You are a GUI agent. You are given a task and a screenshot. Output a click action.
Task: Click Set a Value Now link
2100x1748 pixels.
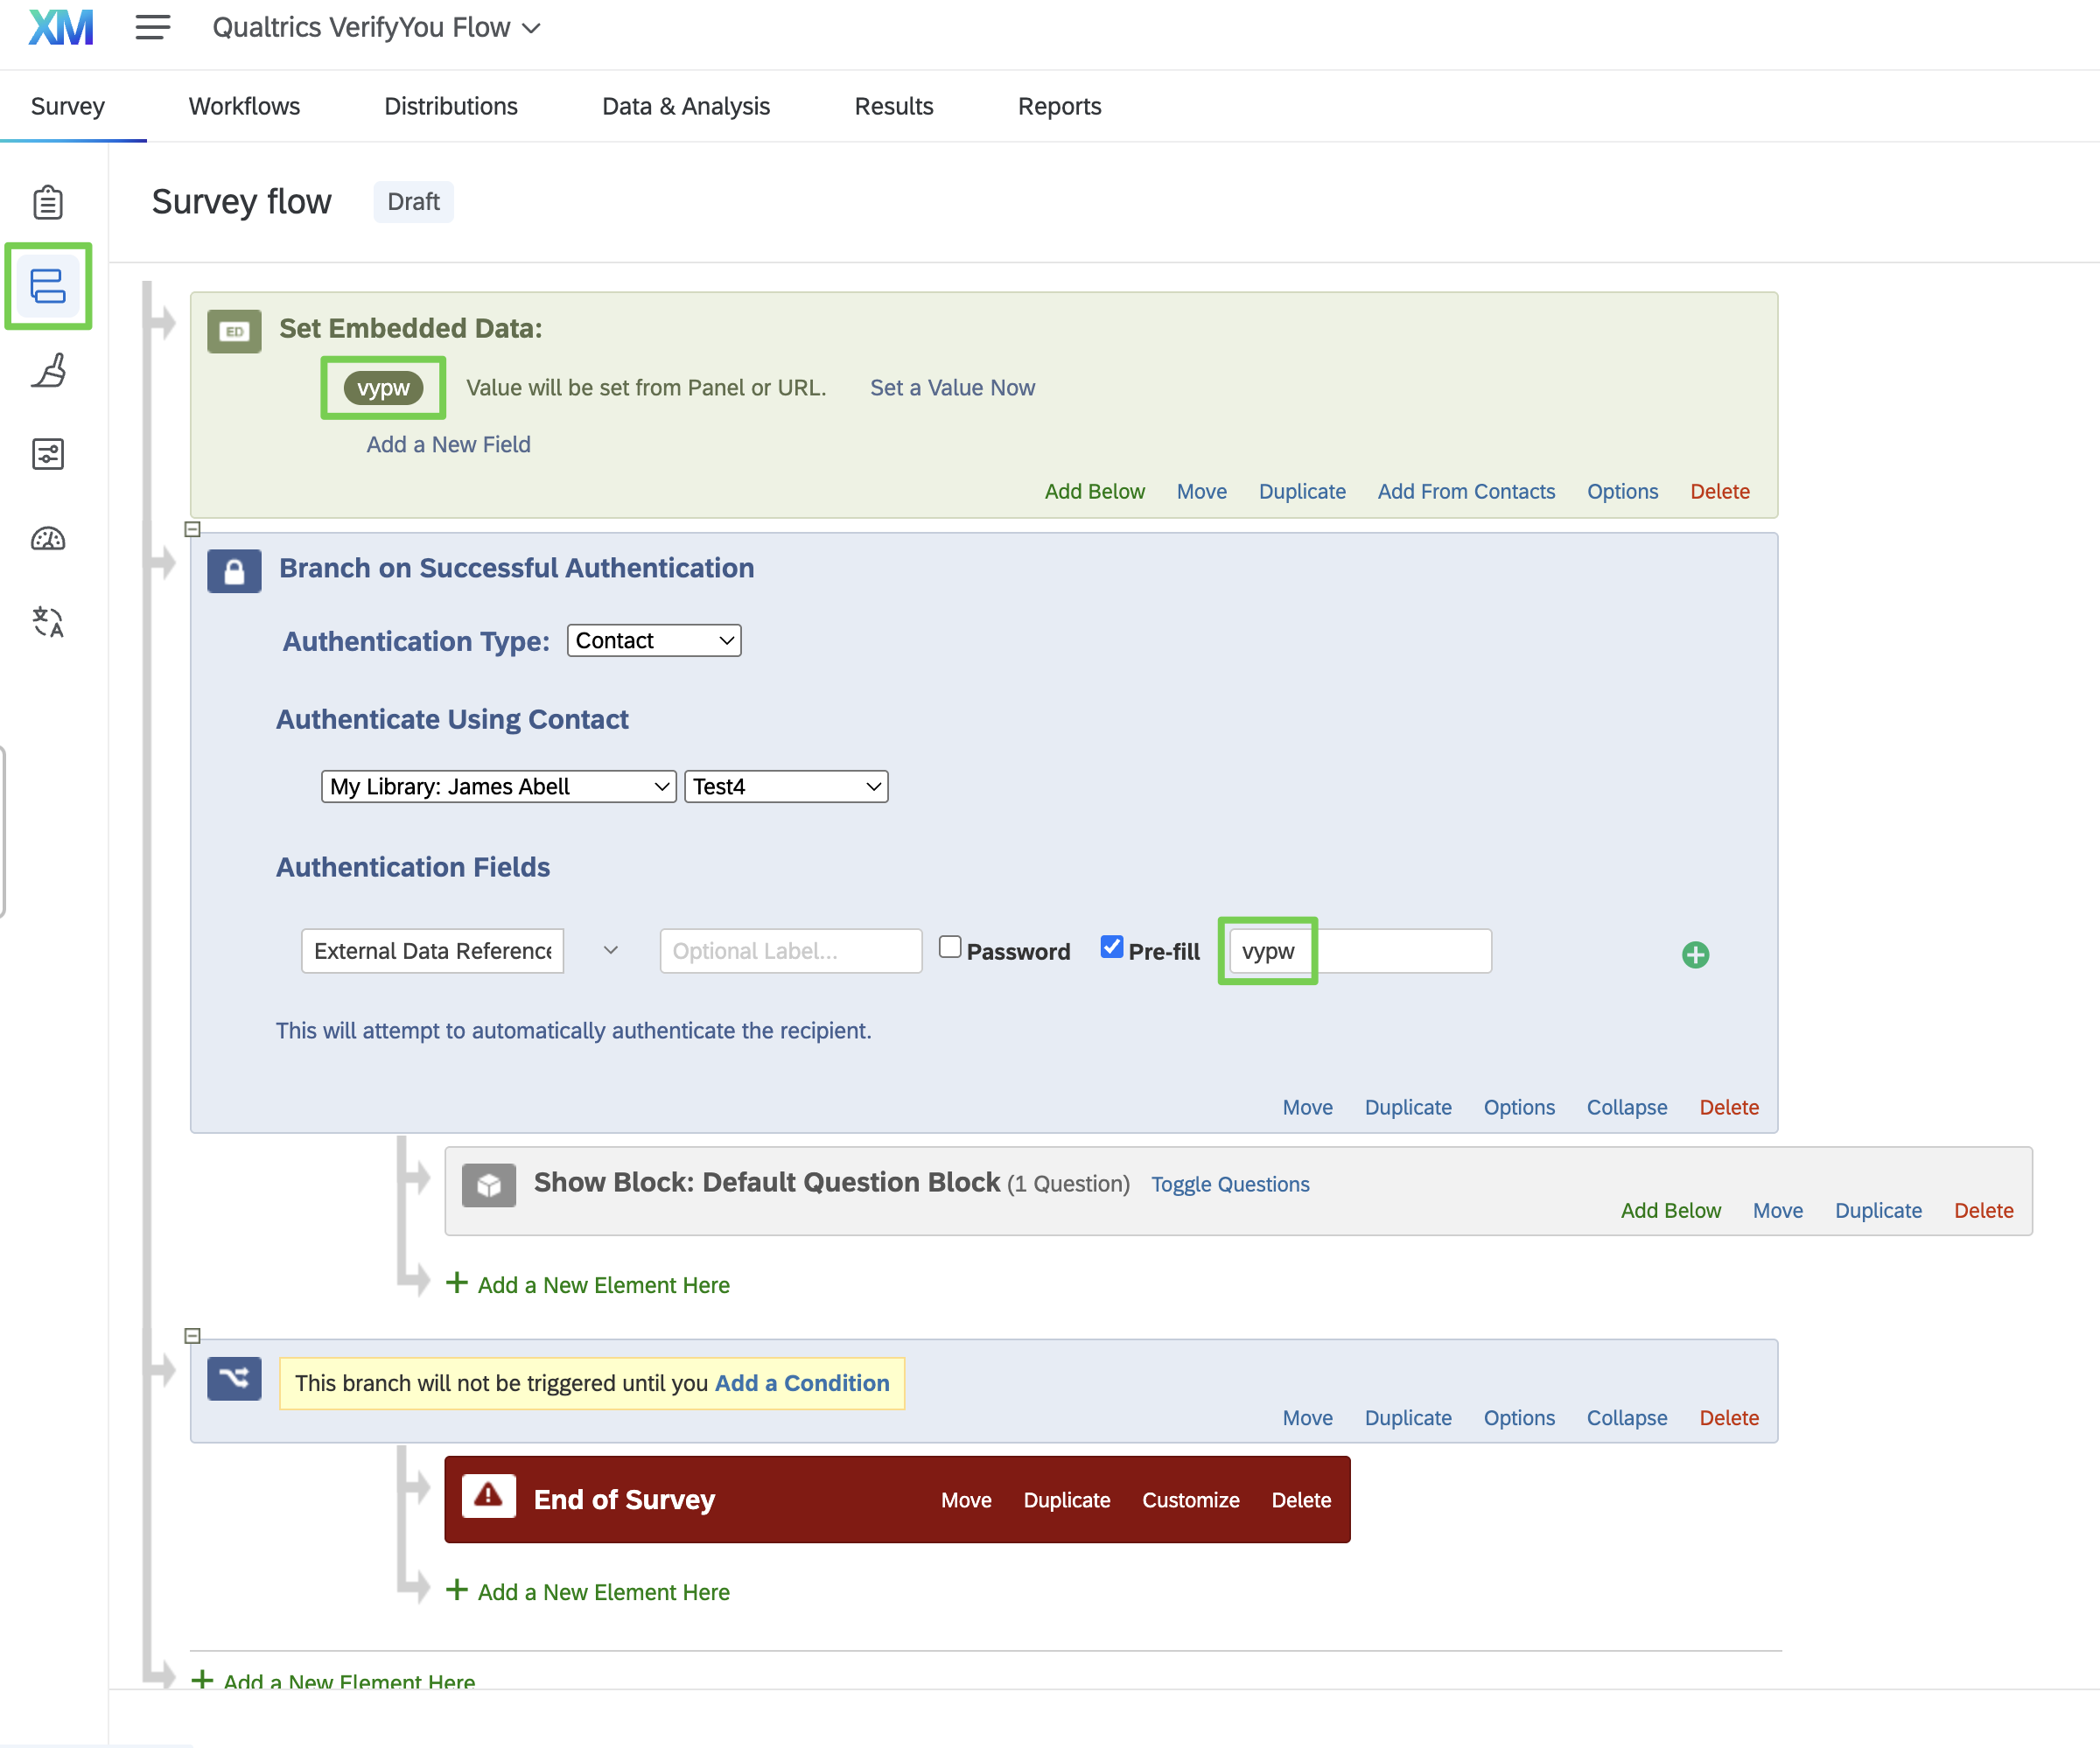click(x=952, y=388)
